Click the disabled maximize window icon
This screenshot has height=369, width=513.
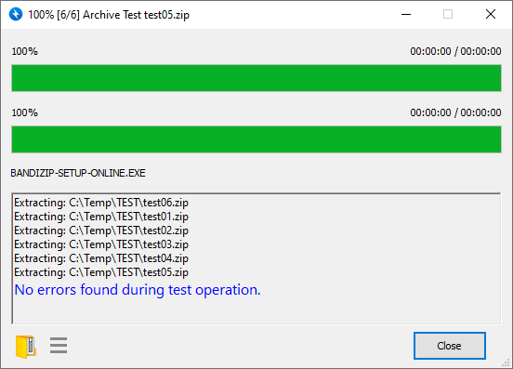click(x=448, y=14)
